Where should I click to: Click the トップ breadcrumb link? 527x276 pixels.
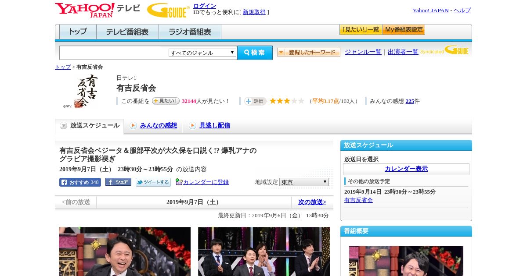coord(63,67)
